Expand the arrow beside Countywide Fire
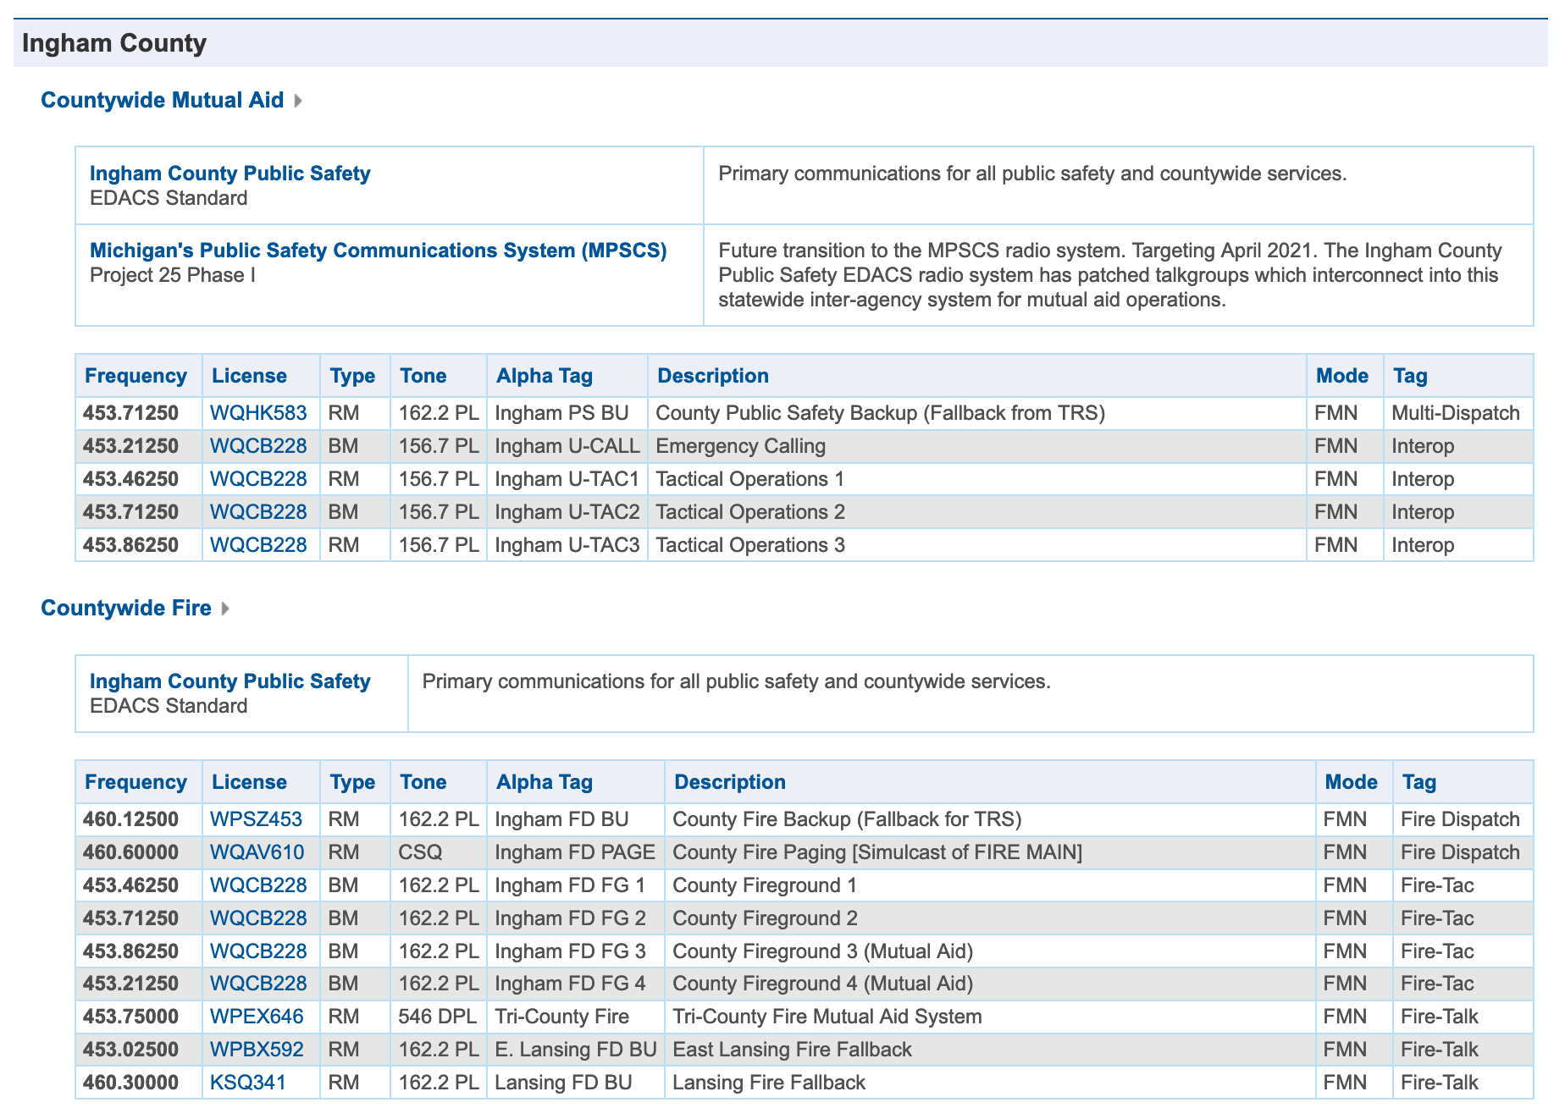1565x1119 pixels. (224, 609)
